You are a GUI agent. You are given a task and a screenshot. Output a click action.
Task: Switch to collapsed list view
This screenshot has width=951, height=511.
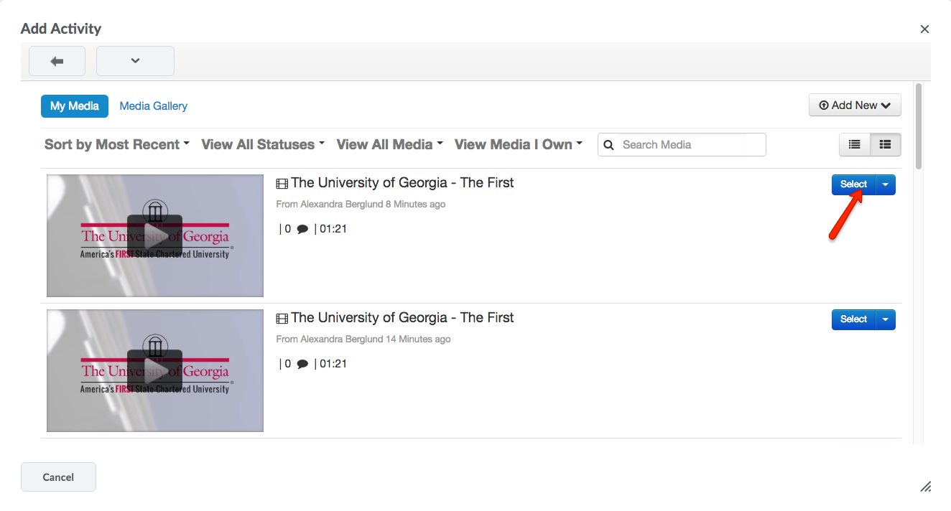pos(855,144)
